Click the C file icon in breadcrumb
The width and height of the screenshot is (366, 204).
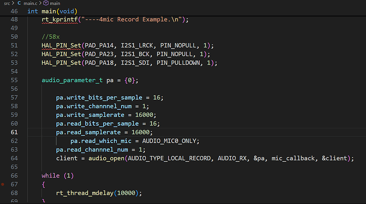[19, 3]
